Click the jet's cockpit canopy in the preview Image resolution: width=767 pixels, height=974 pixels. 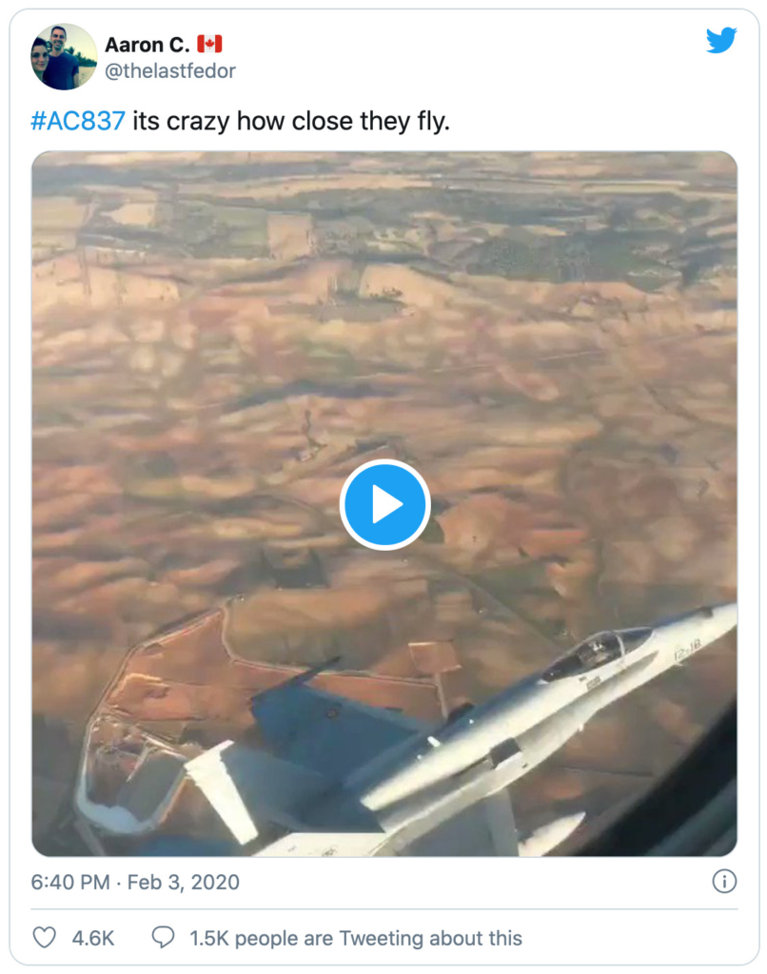(597, 653)
